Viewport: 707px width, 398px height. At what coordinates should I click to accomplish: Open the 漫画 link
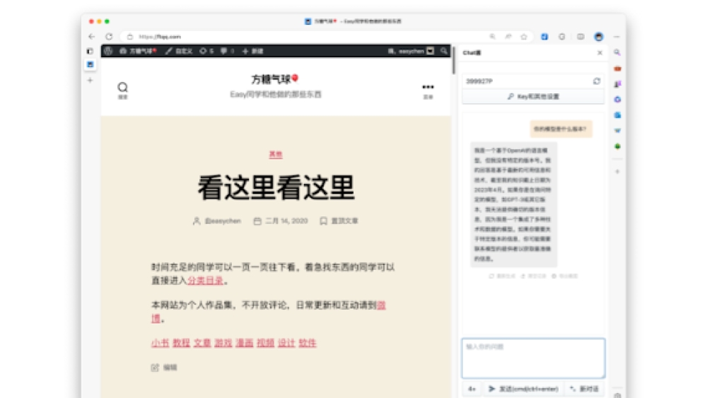(x=245, y=343)
